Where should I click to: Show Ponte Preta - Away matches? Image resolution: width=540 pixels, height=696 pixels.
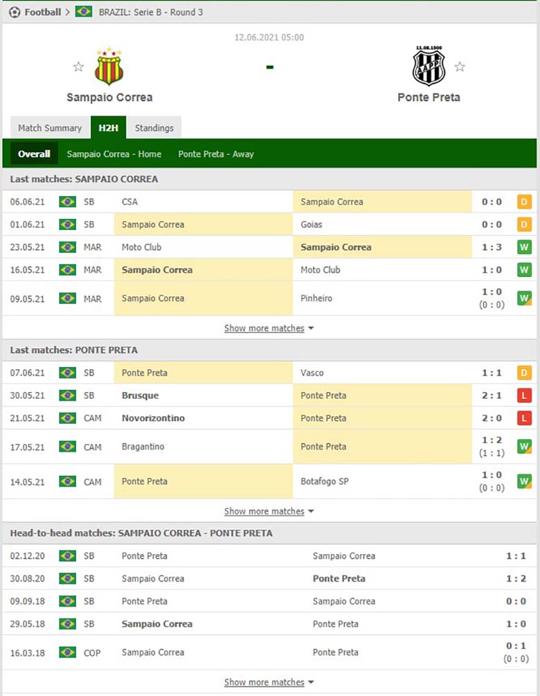coord(215,154)
